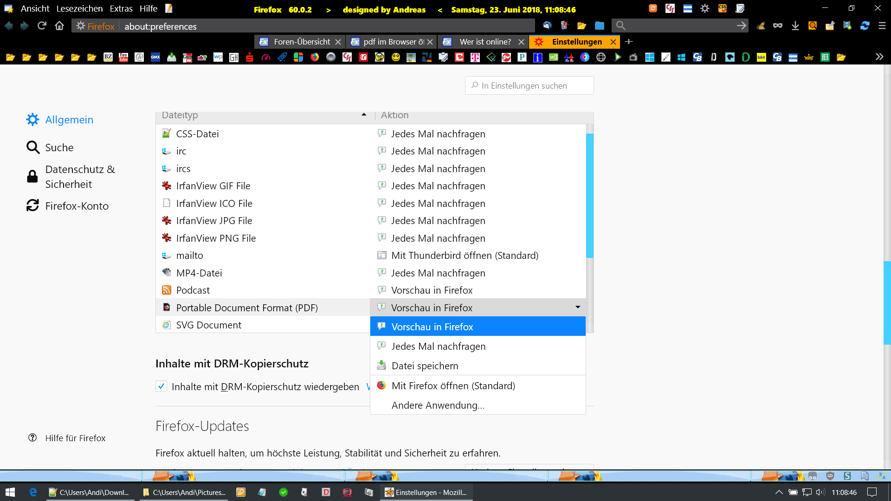The height and width of the screenshot is (501, 891).
Task: Open Hilfe für Firefox link
Action: click(x=75, y=438)
